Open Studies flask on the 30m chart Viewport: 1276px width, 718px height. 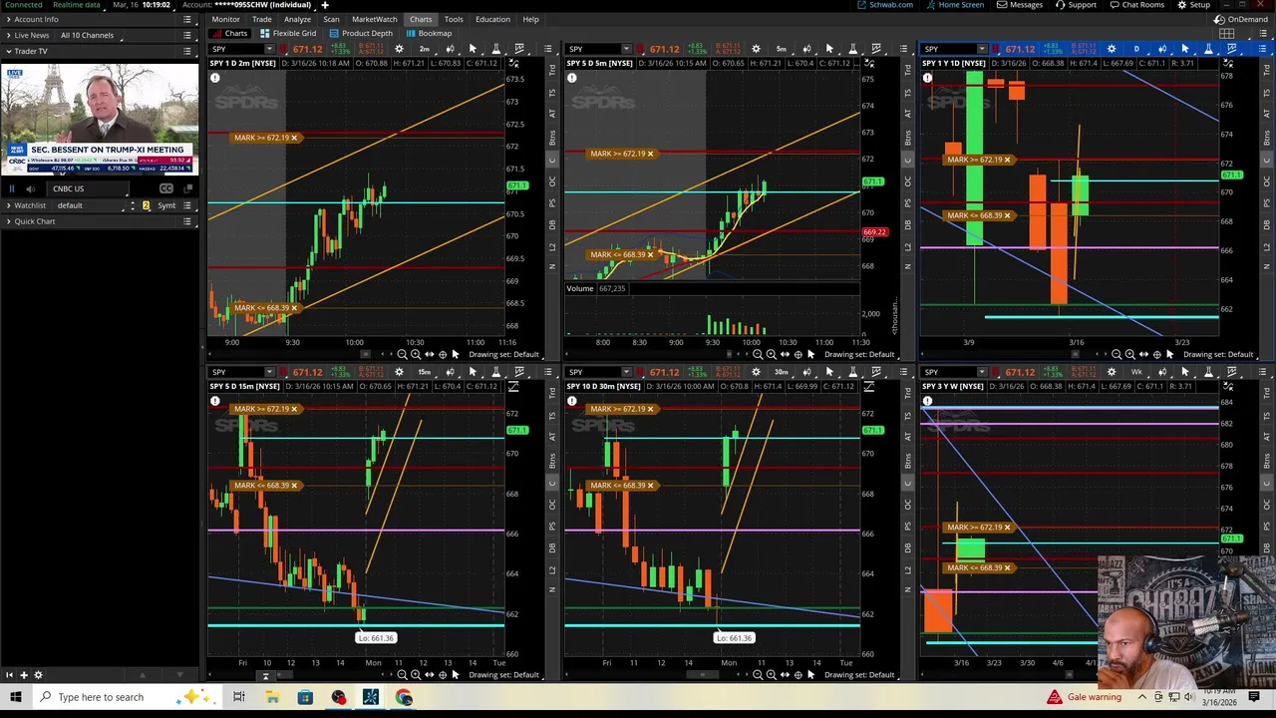coord(852,372)
